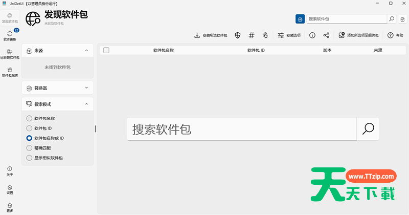Click the reload icon at top right
This screenshot has width=409, height=215.
pyautogui.click(x=402, y=19)
